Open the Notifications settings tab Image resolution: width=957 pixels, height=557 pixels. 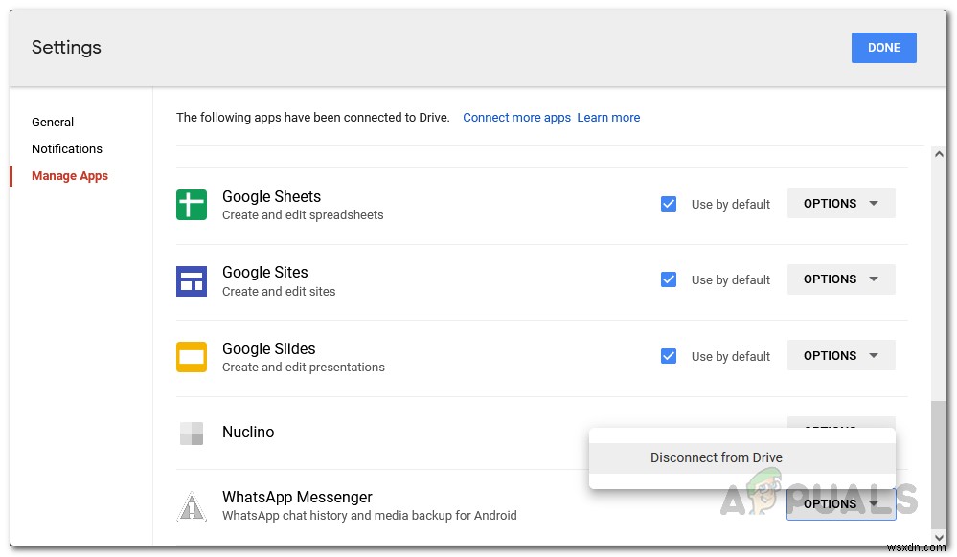67,149
